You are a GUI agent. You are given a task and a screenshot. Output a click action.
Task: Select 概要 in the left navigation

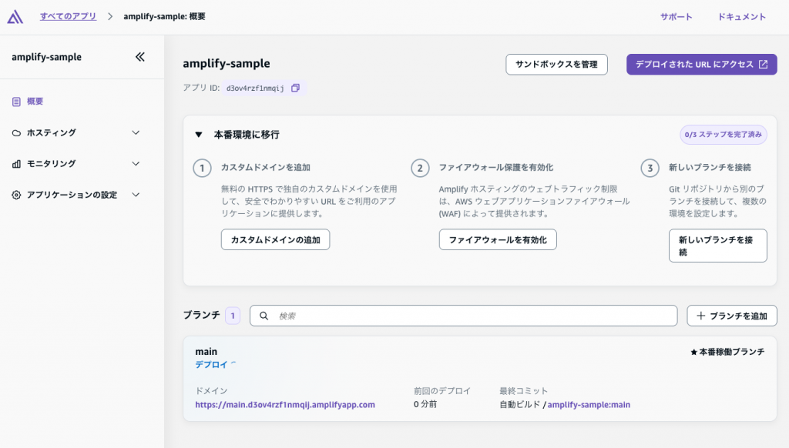click(32, 100)
